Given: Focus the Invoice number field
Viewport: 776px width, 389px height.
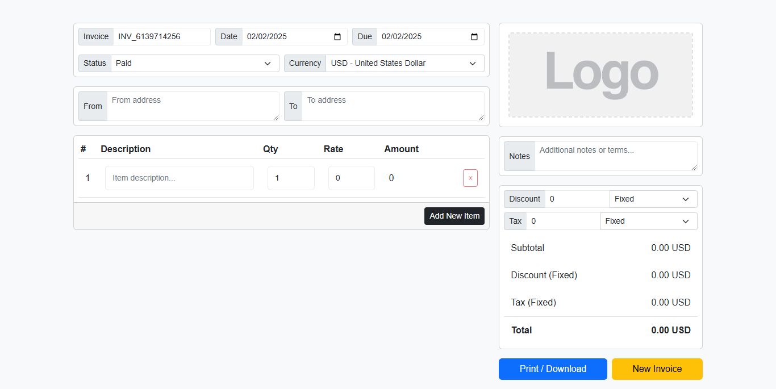Looking at the screenshot, I should [161, 37].
